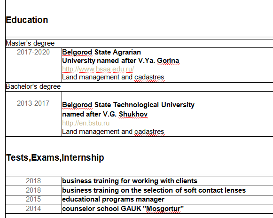The height and width of the screenshot is (218, 273).
Task: Click business training for working with clients
Action: 130,181
